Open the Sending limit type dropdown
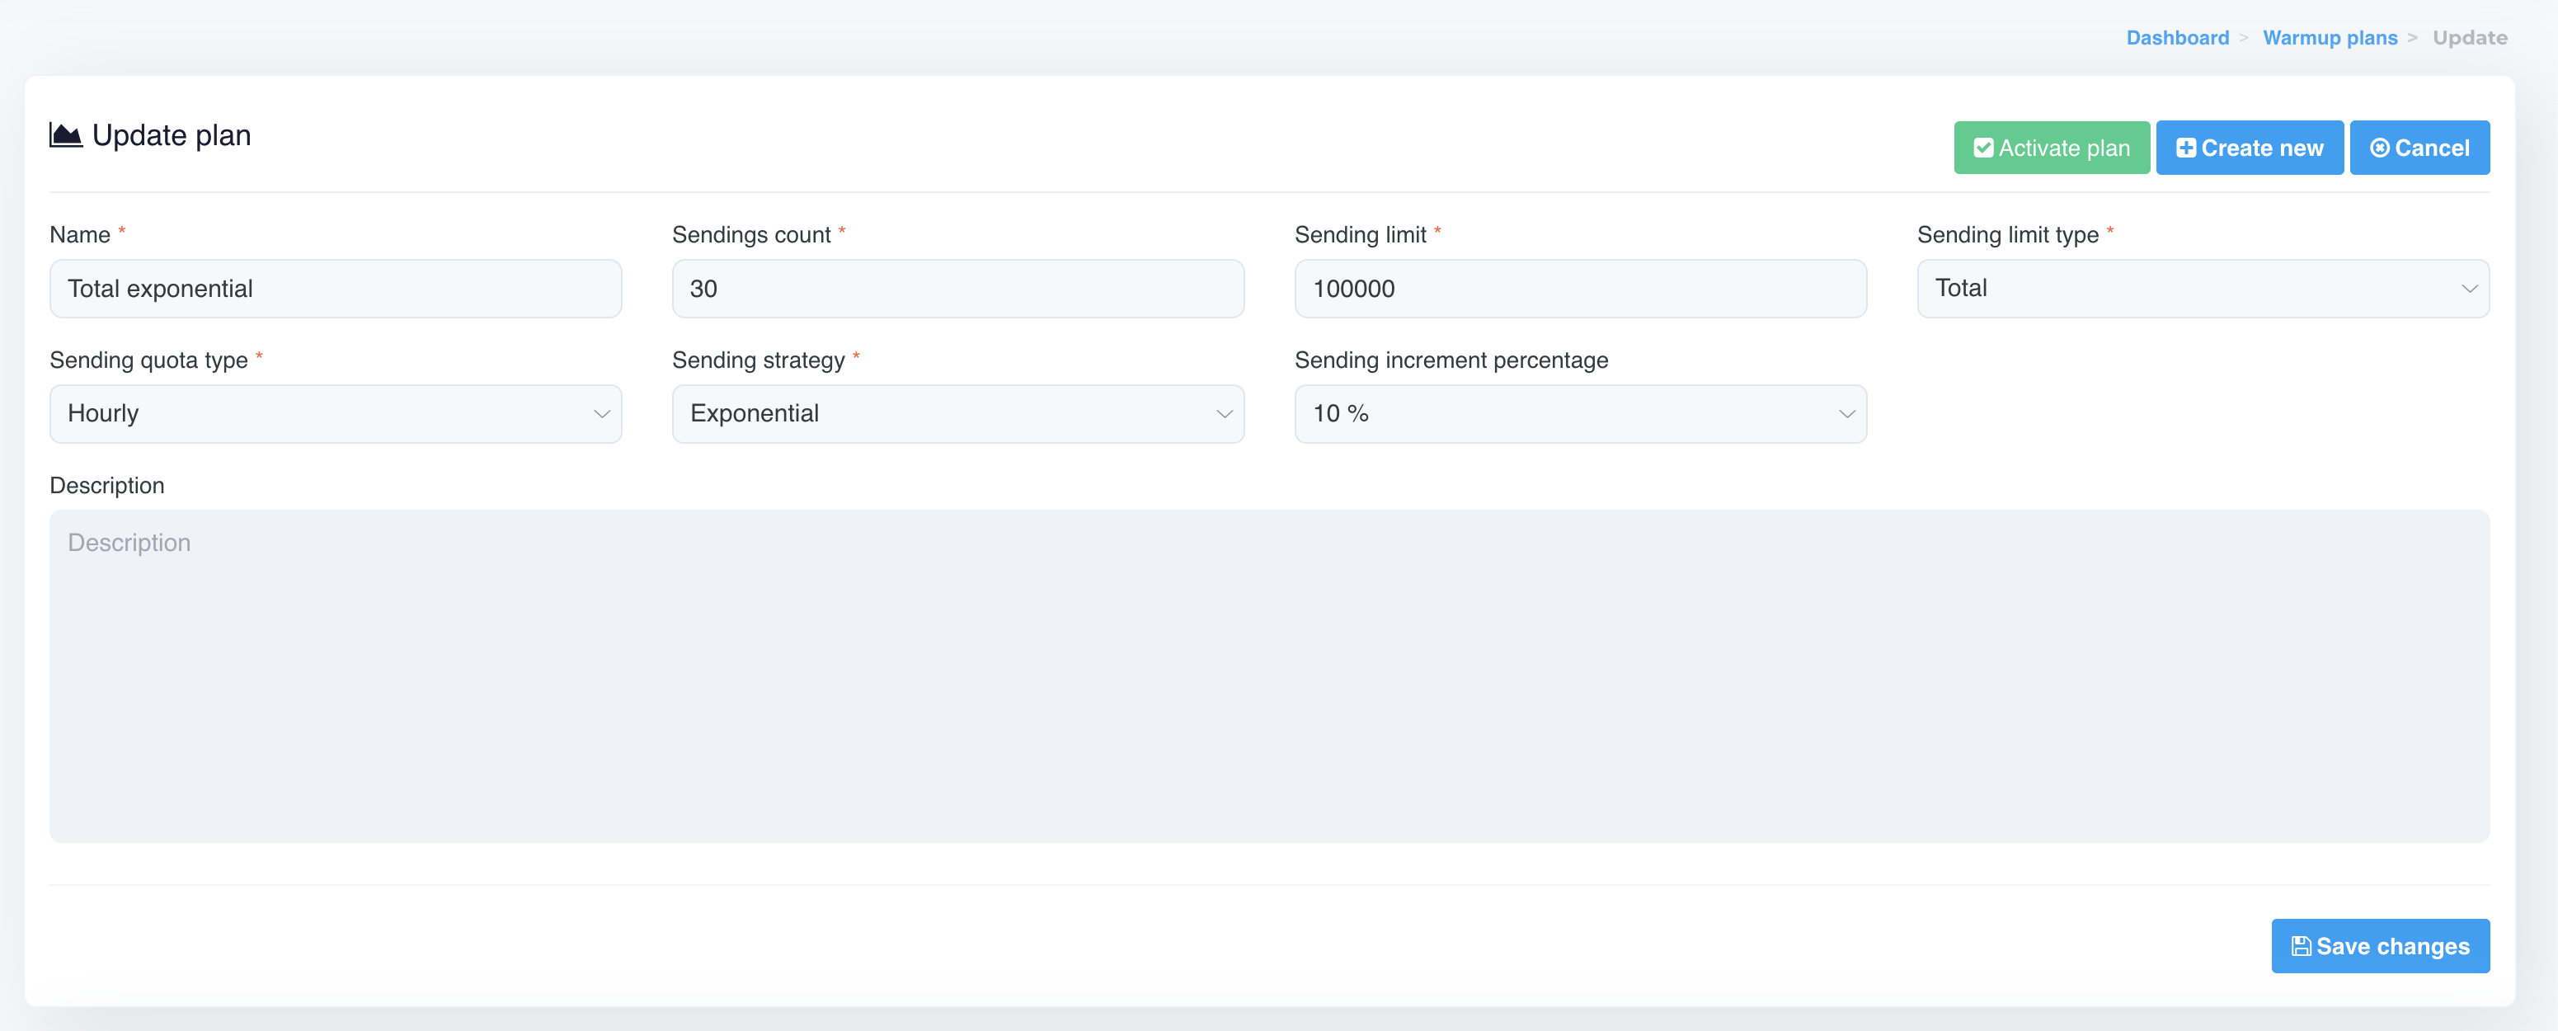2558x1031 pixels. (x=2203, y=289)
